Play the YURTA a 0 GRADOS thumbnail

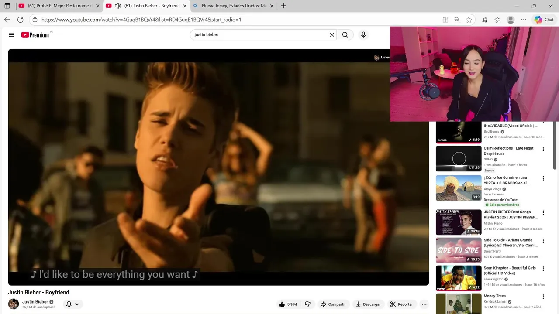pos(459,188)
